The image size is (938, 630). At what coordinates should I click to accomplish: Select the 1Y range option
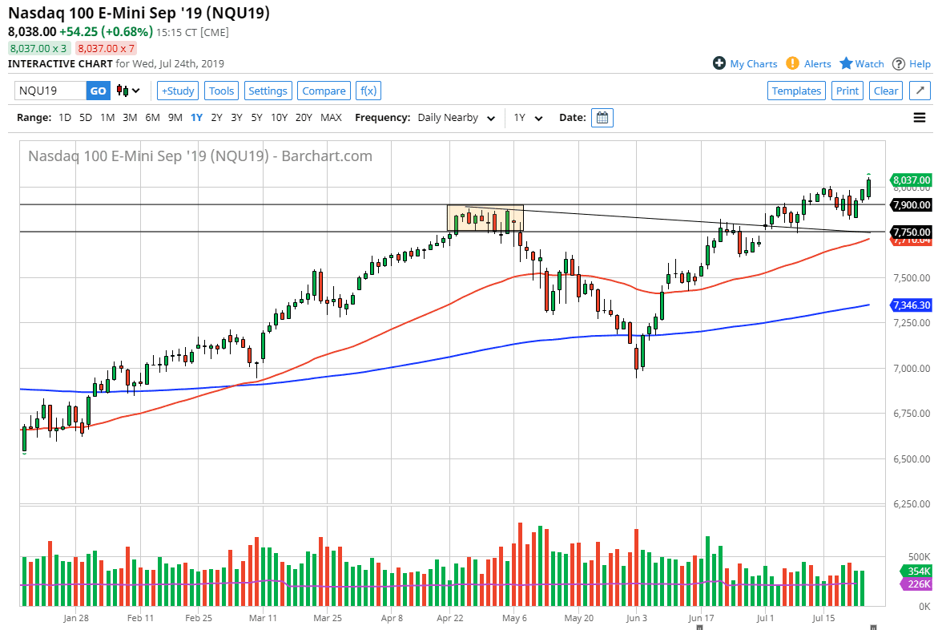click(x=196, y=117)
